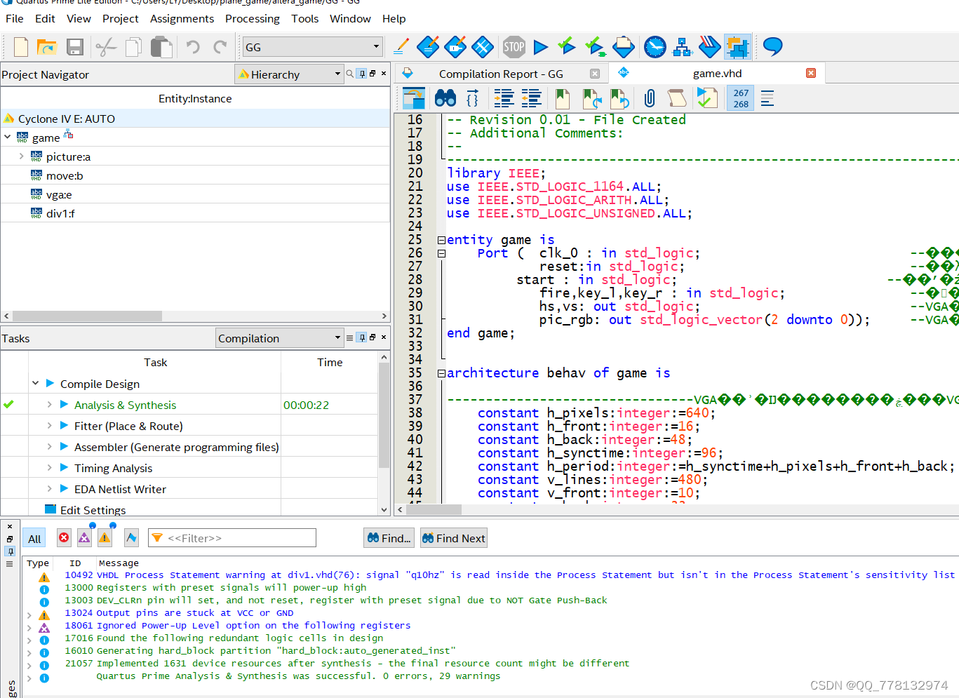The width and height of the screenshot is (959, 698).
Task: Click the Tasks panel vertical scrollbar
Action: (x=384, y=415)
